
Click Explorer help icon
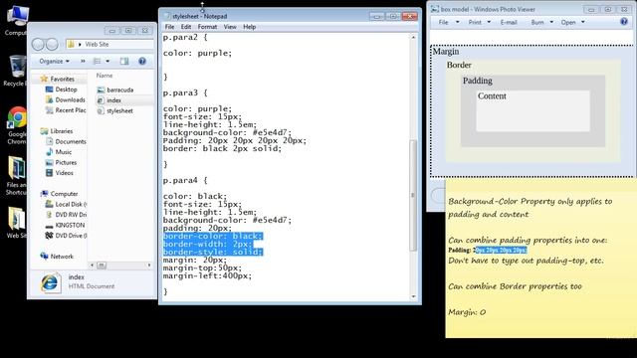[141, 62]
